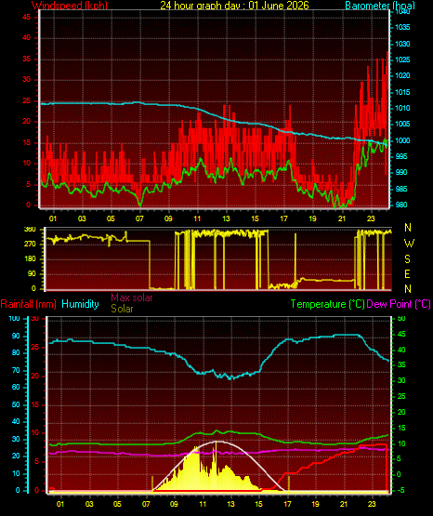The image size is (433, 516).
Task: Click the '270' wind direction axis value
Action: point(30,245)
